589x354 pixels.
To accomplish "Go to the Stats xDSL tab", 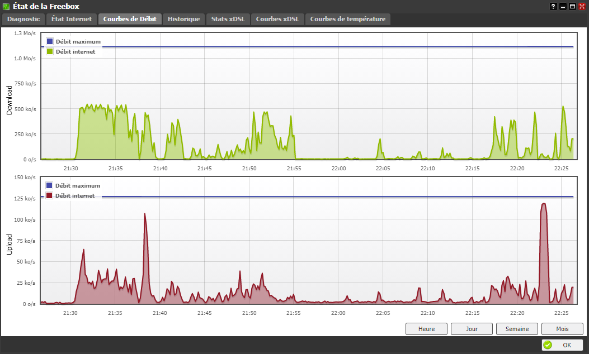I will 228,19.
